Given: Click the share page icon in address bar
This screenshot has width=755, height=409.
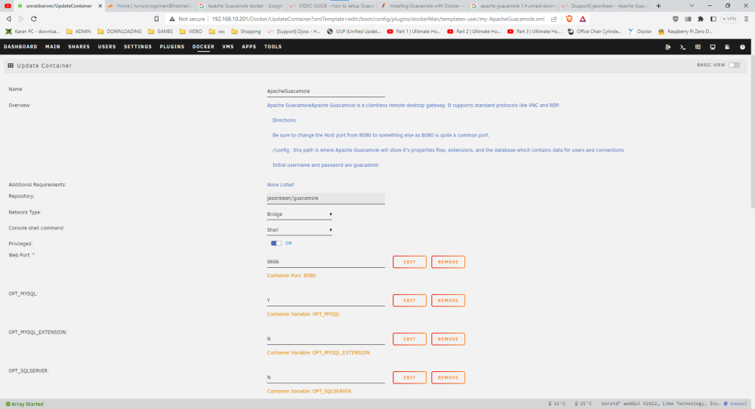Looking at the screenshot, I should 554,19.
